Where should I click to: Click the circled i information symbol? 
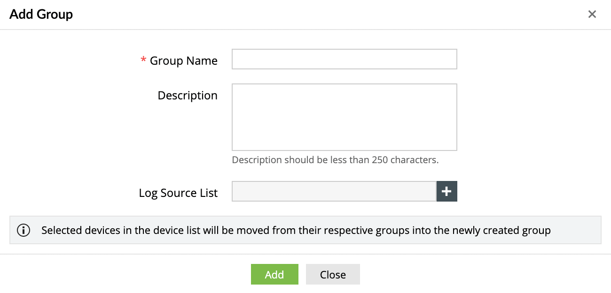[x=23, y=230]
